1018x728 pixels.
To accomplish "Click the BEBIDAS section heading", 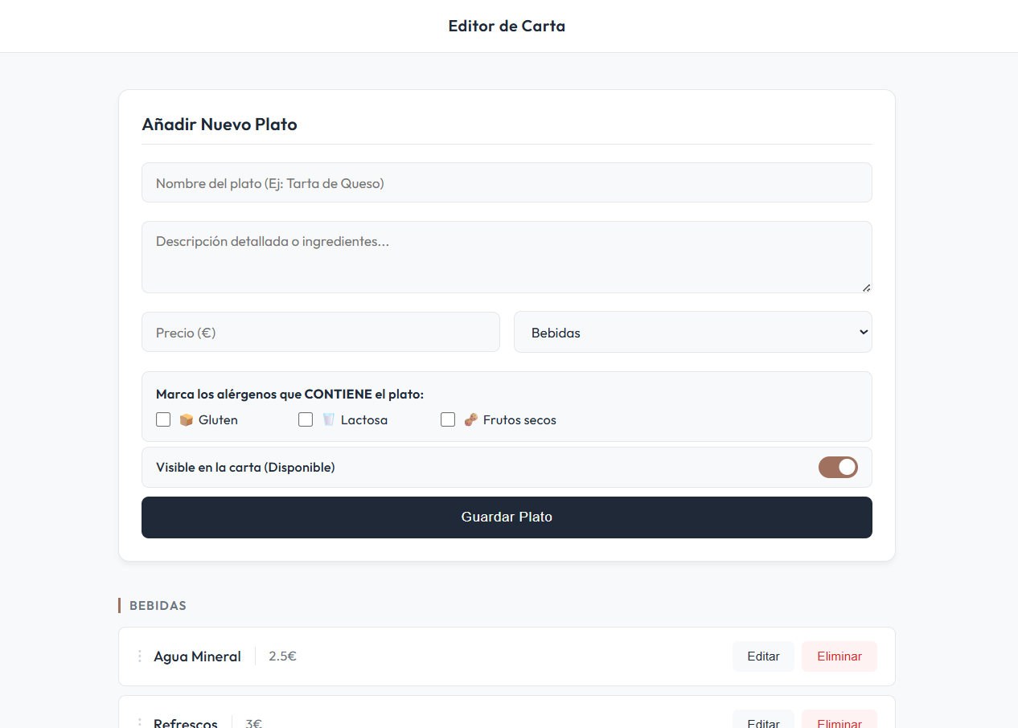I will pyautogui.click(x=158, y=605).
